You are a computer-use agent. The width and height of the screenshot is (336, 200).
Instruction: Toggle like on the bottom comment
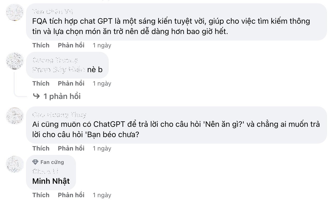pos(41,195)
